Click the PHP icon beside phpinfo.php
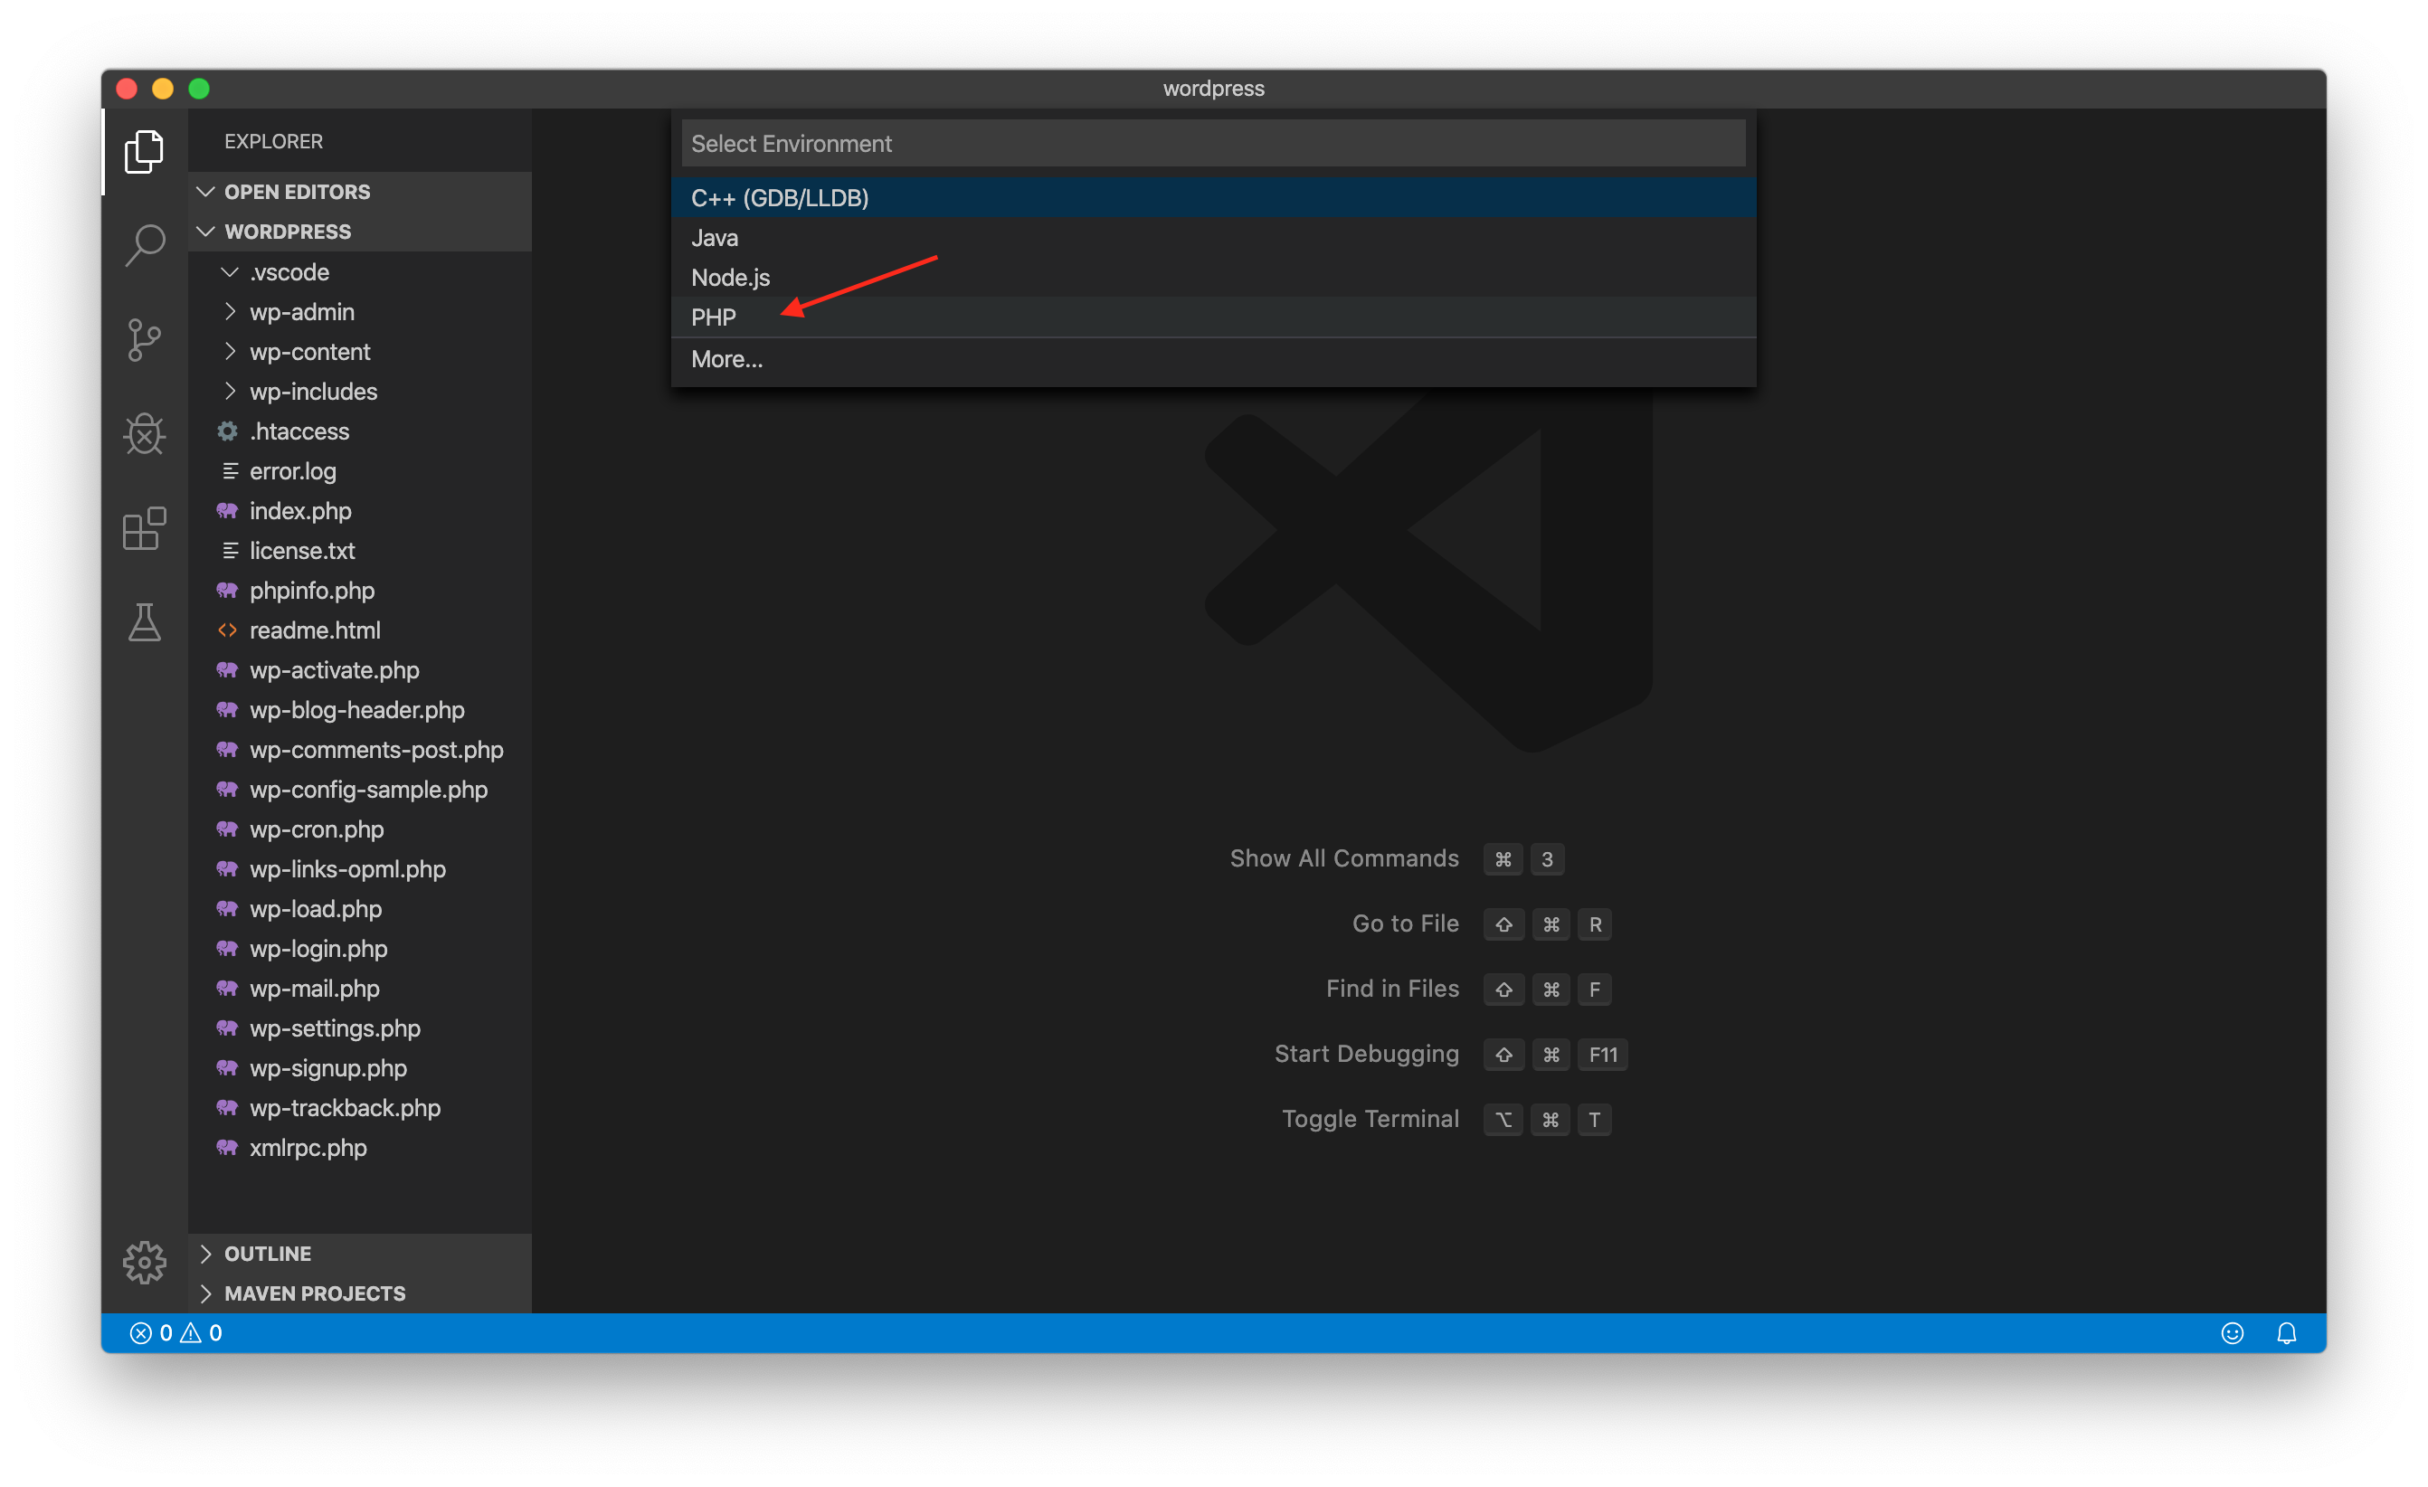 [228, 591]
